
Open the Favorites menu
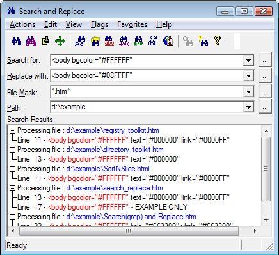(x=132, y=24)
